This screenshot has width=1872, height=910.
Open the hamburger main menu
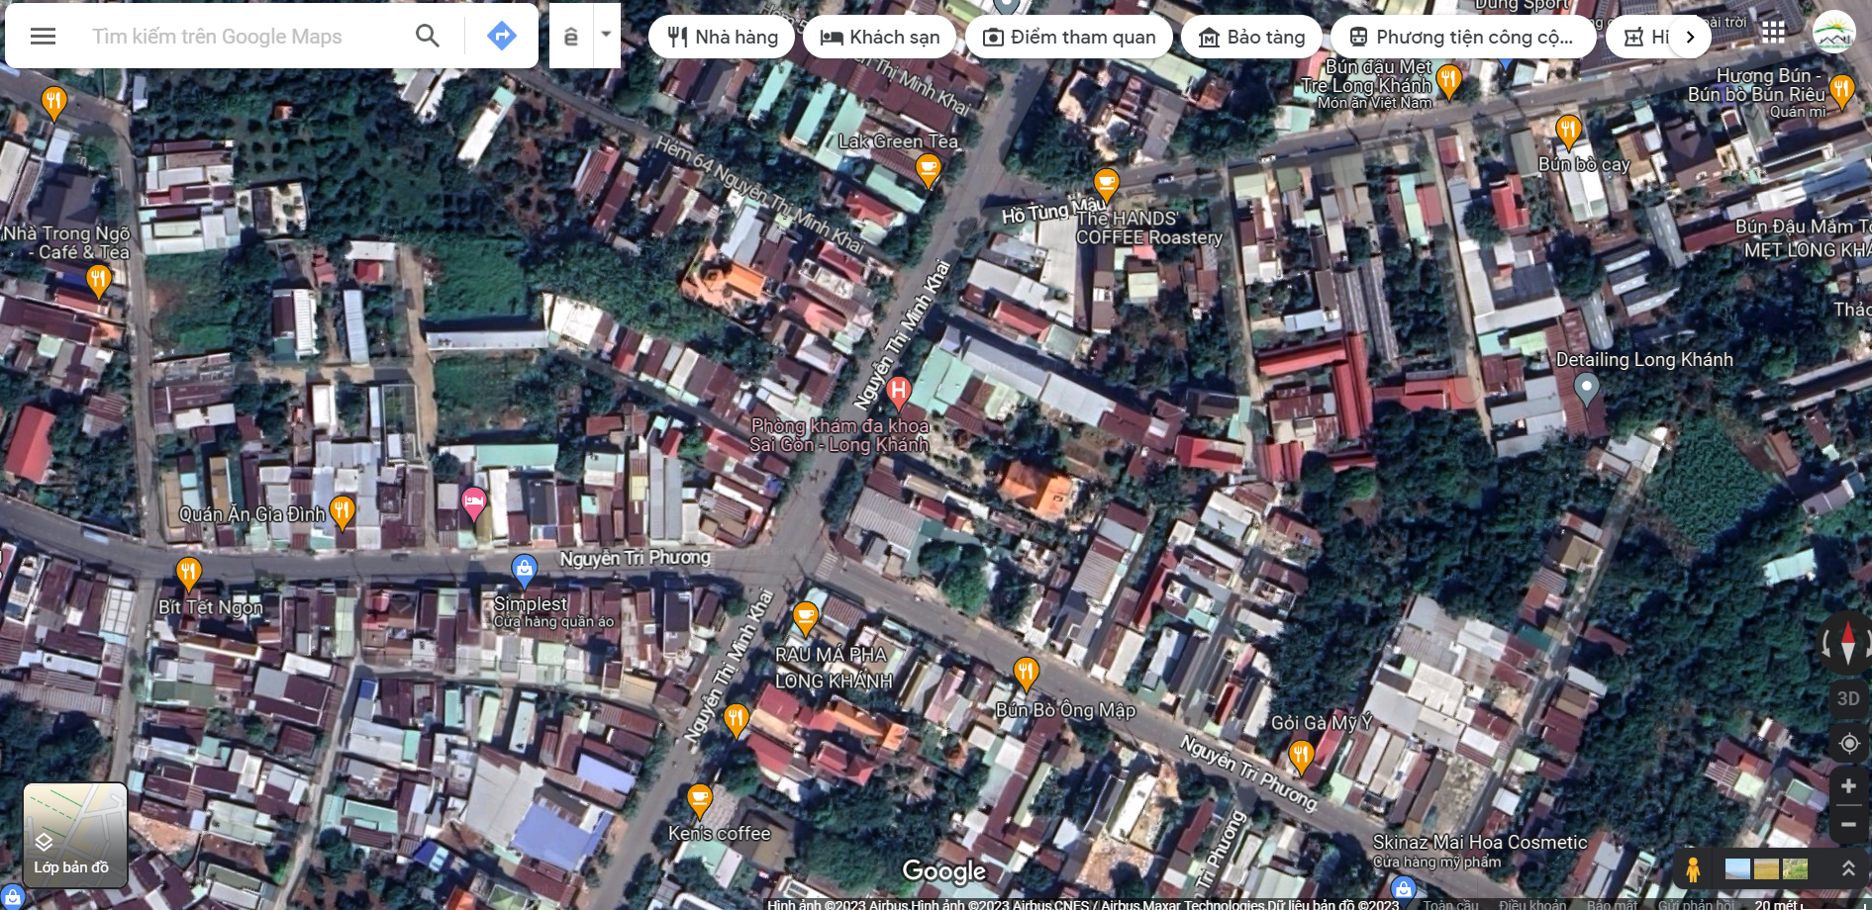click(x=43, y=37)
